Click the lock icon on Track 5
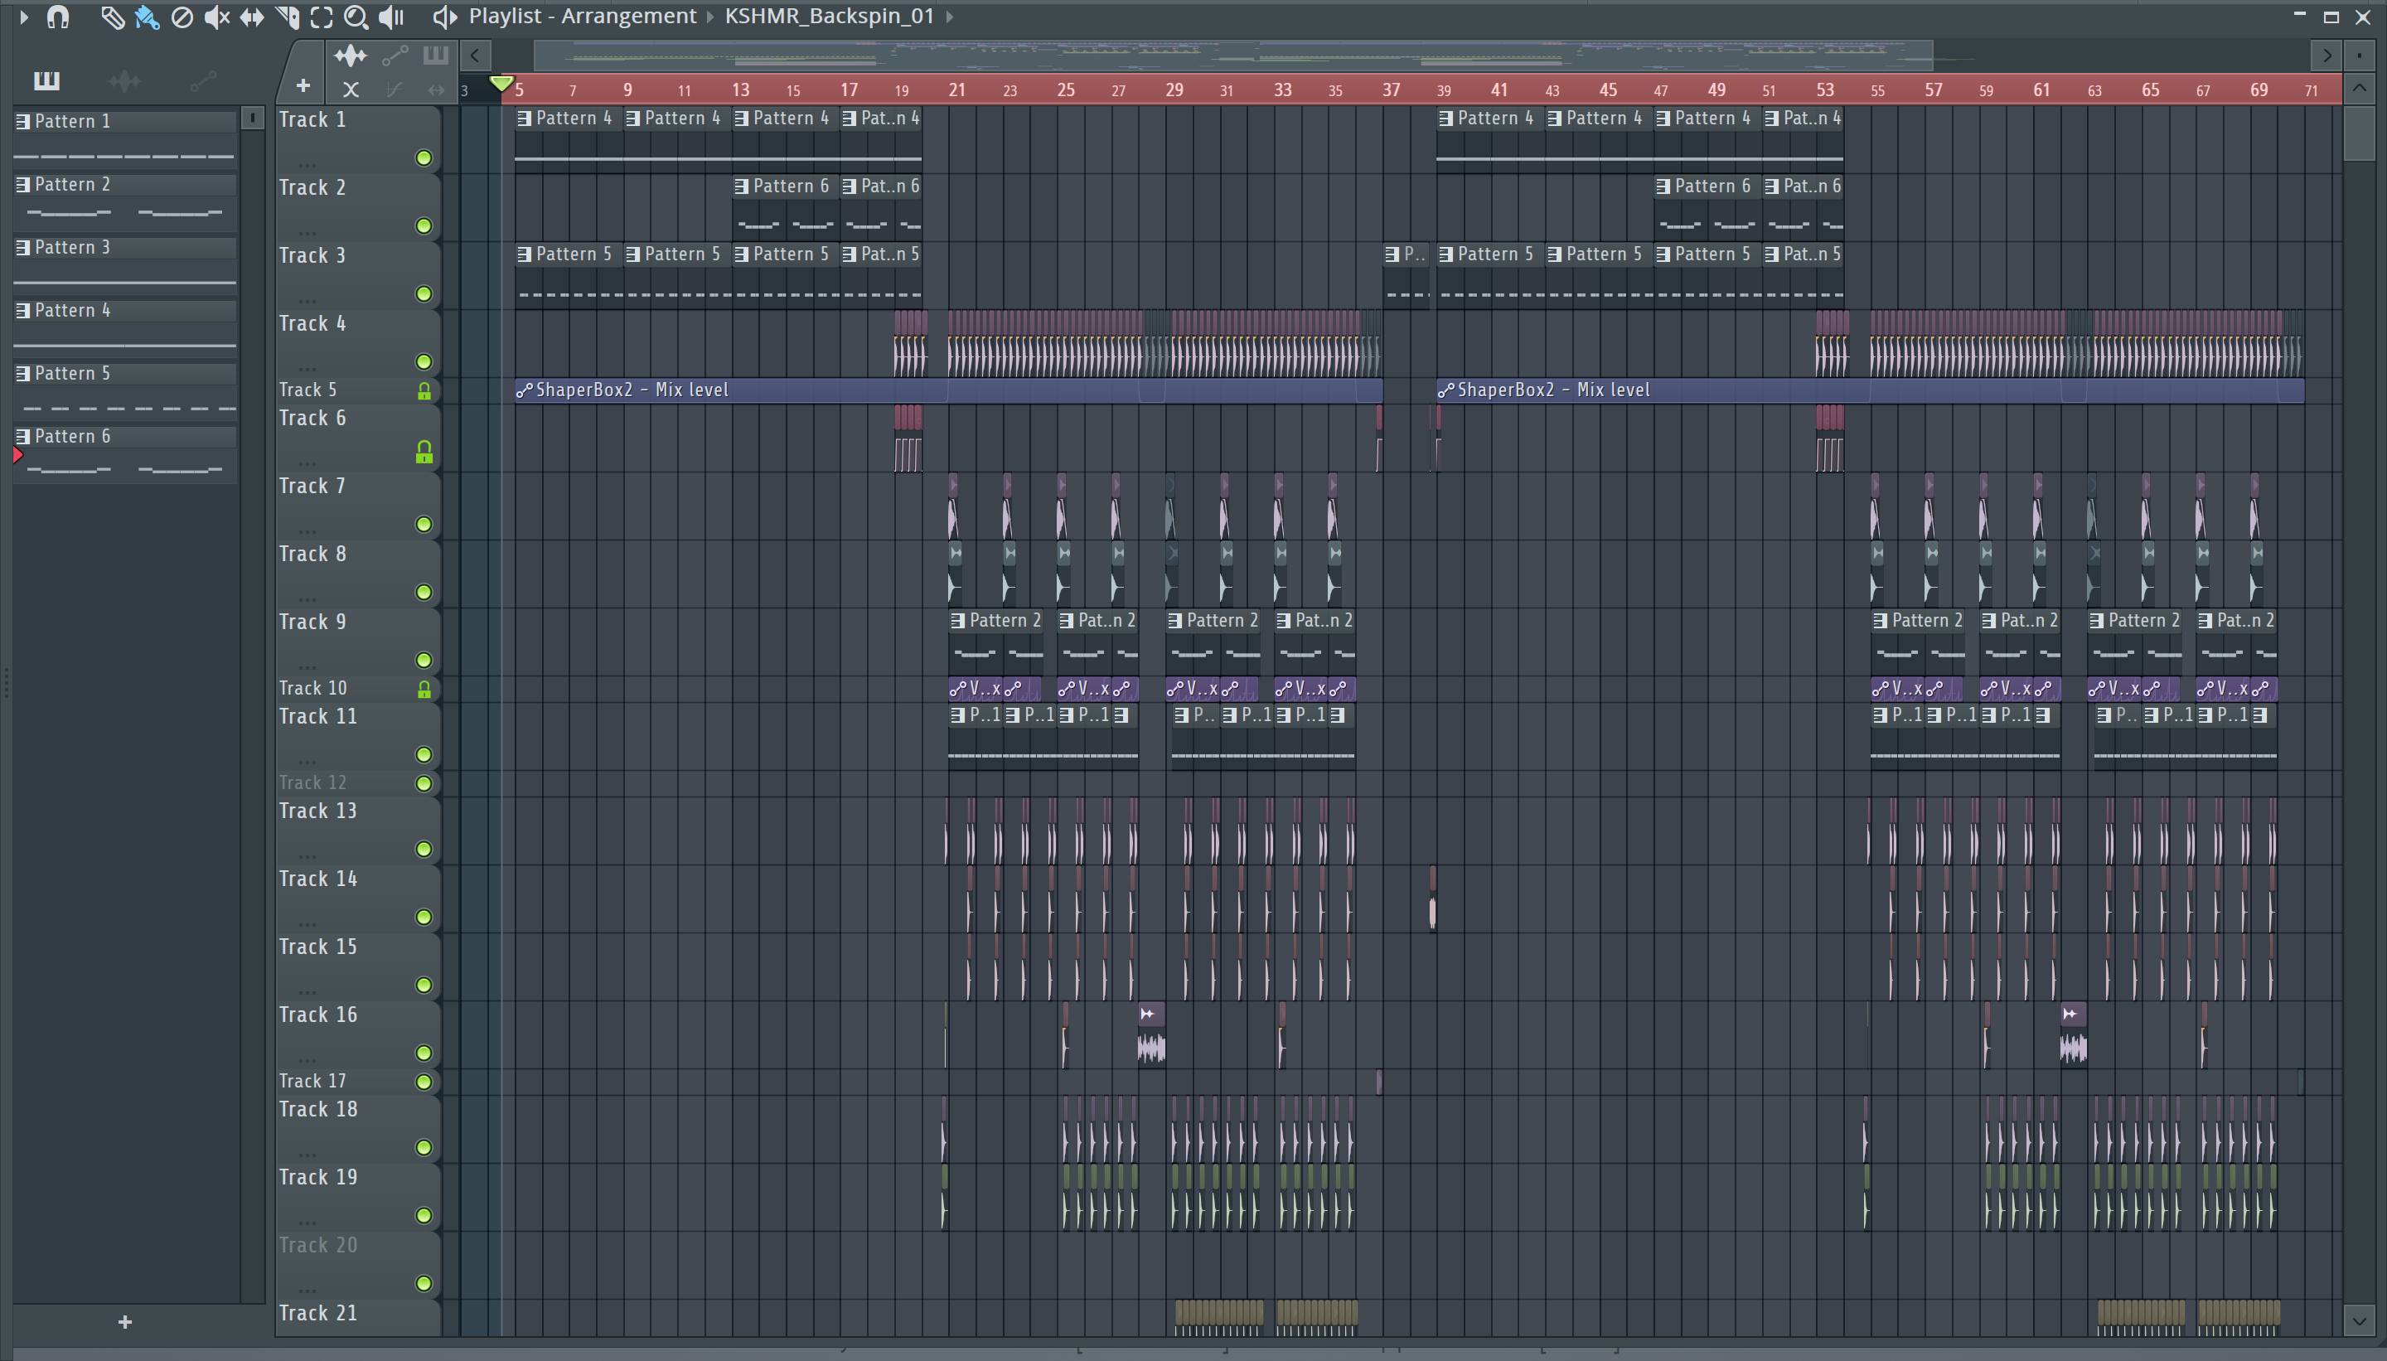The height and width of the screenshot is (1361, 2387). [424, 392]
